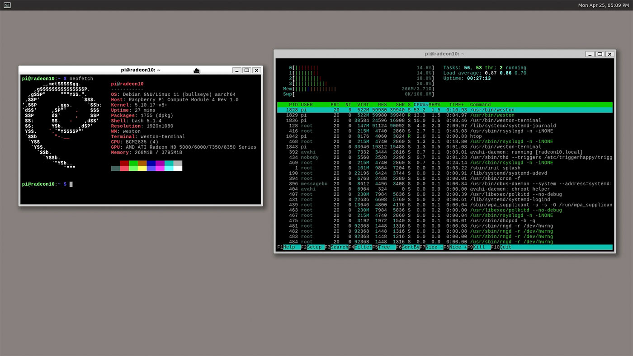Launch terminal from the top panel icon

7,5
